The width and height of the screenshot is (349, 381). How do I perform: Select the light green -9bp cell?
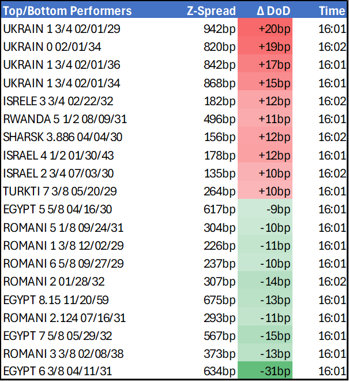click(x=275, y=209)
